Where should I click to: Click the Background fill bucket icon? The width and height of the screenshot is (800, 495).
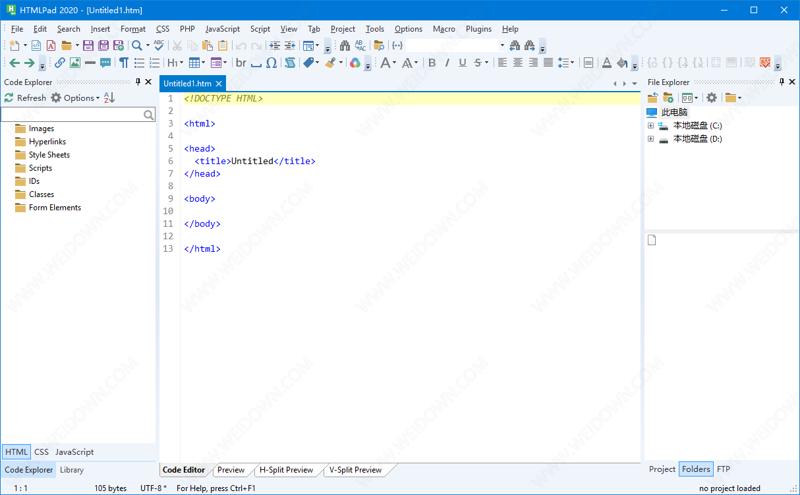click(622, 63)
